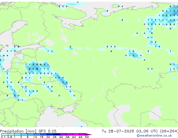Click the '25' legend scale label
The image size is (178, 138).
pos(54,137)
